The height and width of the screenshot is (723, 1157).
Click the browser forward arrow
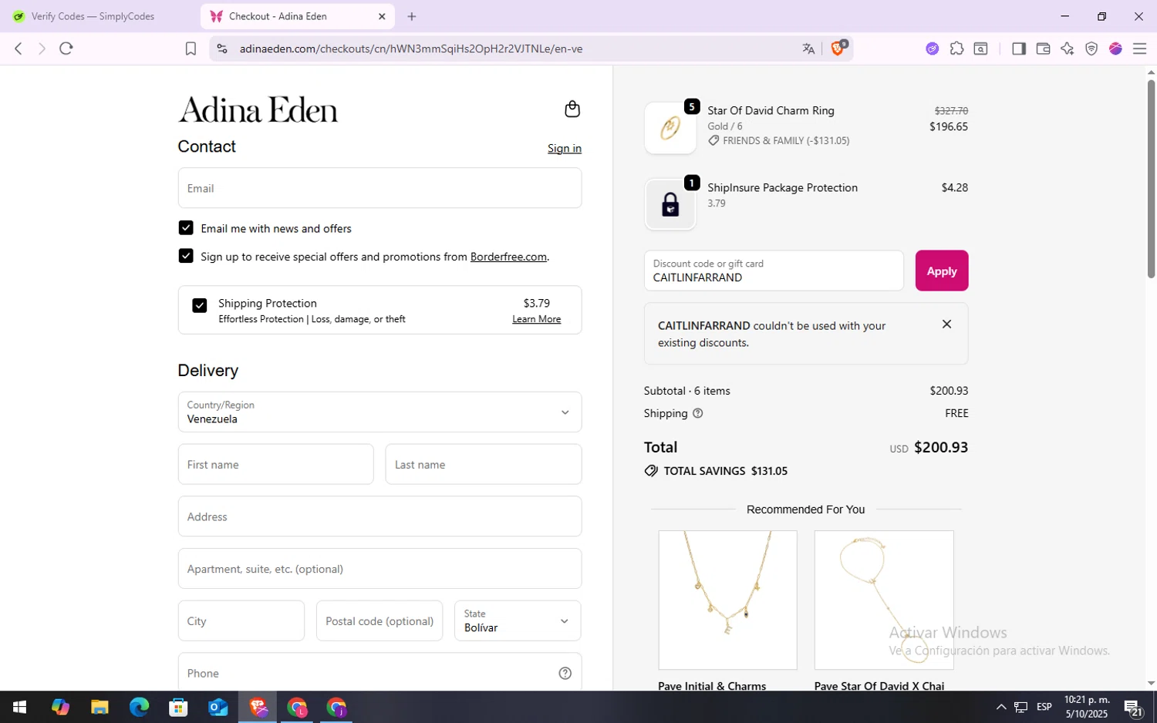(42, 49)
